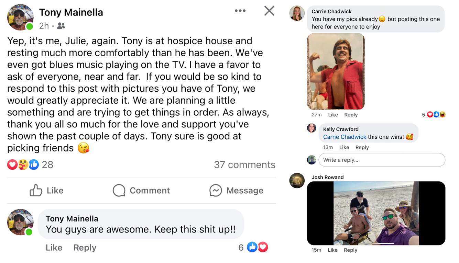The width and height of the screenshot is (459, 263).
Task: Open the three-dots post options menu
Action: [240, 11]
